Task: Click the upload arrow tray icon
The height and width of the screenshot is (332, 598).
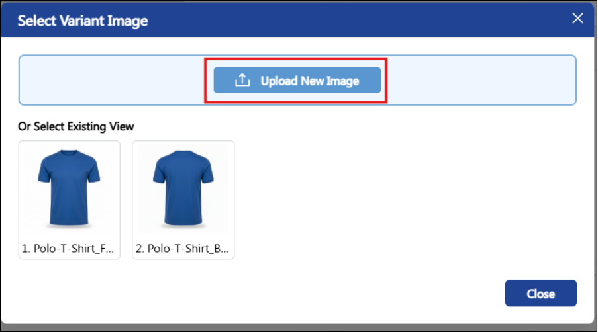Action: (x=242, y=80)
